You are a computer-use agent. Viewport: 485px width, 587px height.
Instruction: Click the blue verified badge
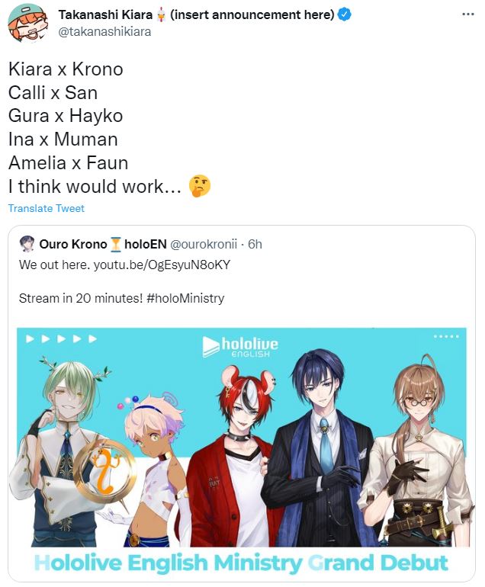coord(345,15)
